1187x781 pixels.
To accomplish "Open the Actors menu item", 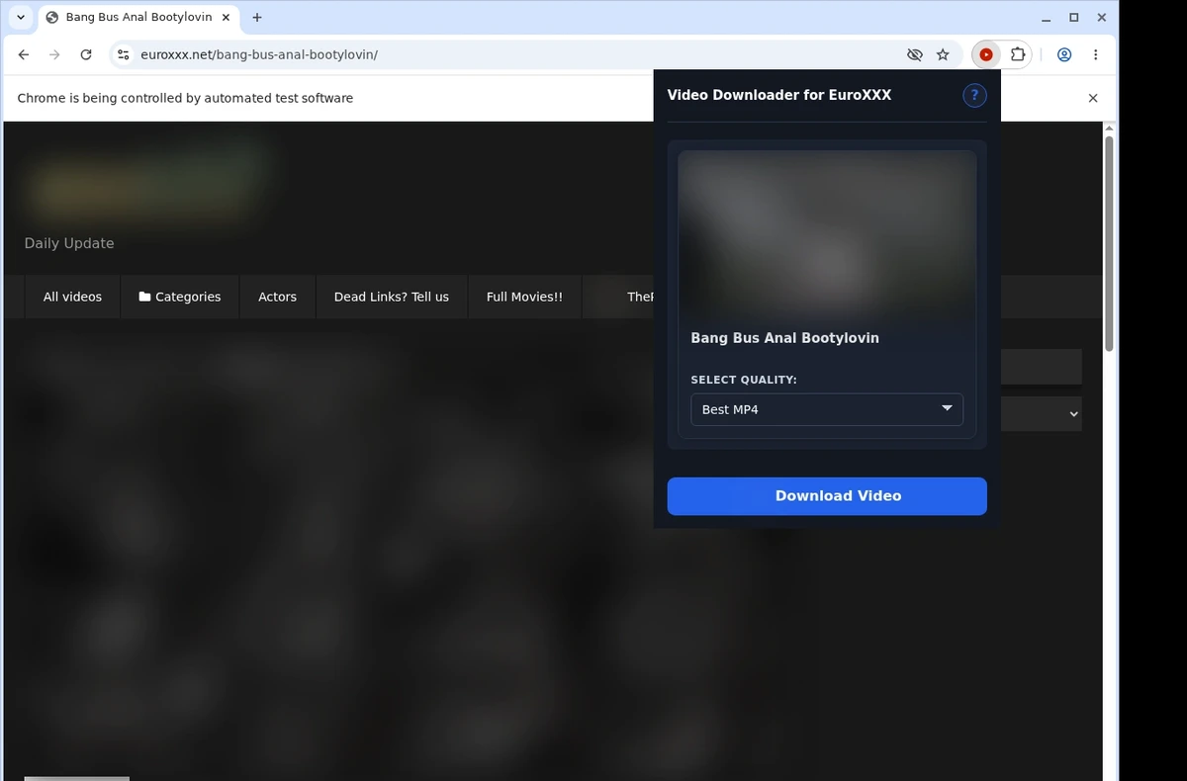I will click(277, 297).
